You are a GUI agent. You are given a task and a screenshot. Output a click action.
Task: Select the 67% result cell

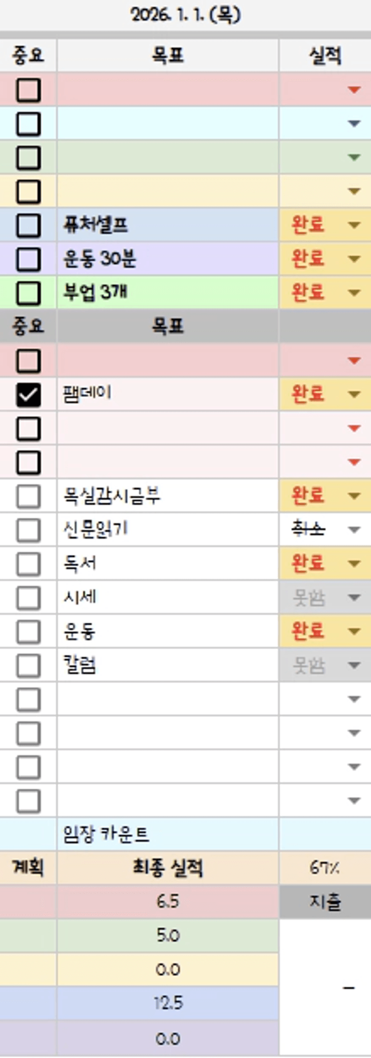tap(324, 868)
